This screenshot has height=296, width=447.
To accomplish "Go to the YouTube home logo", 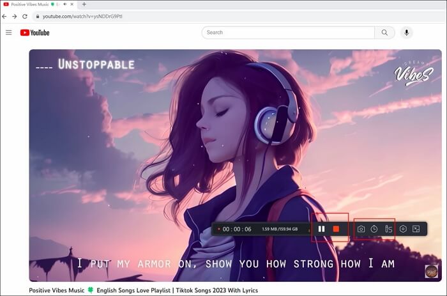I will (34, 33).
